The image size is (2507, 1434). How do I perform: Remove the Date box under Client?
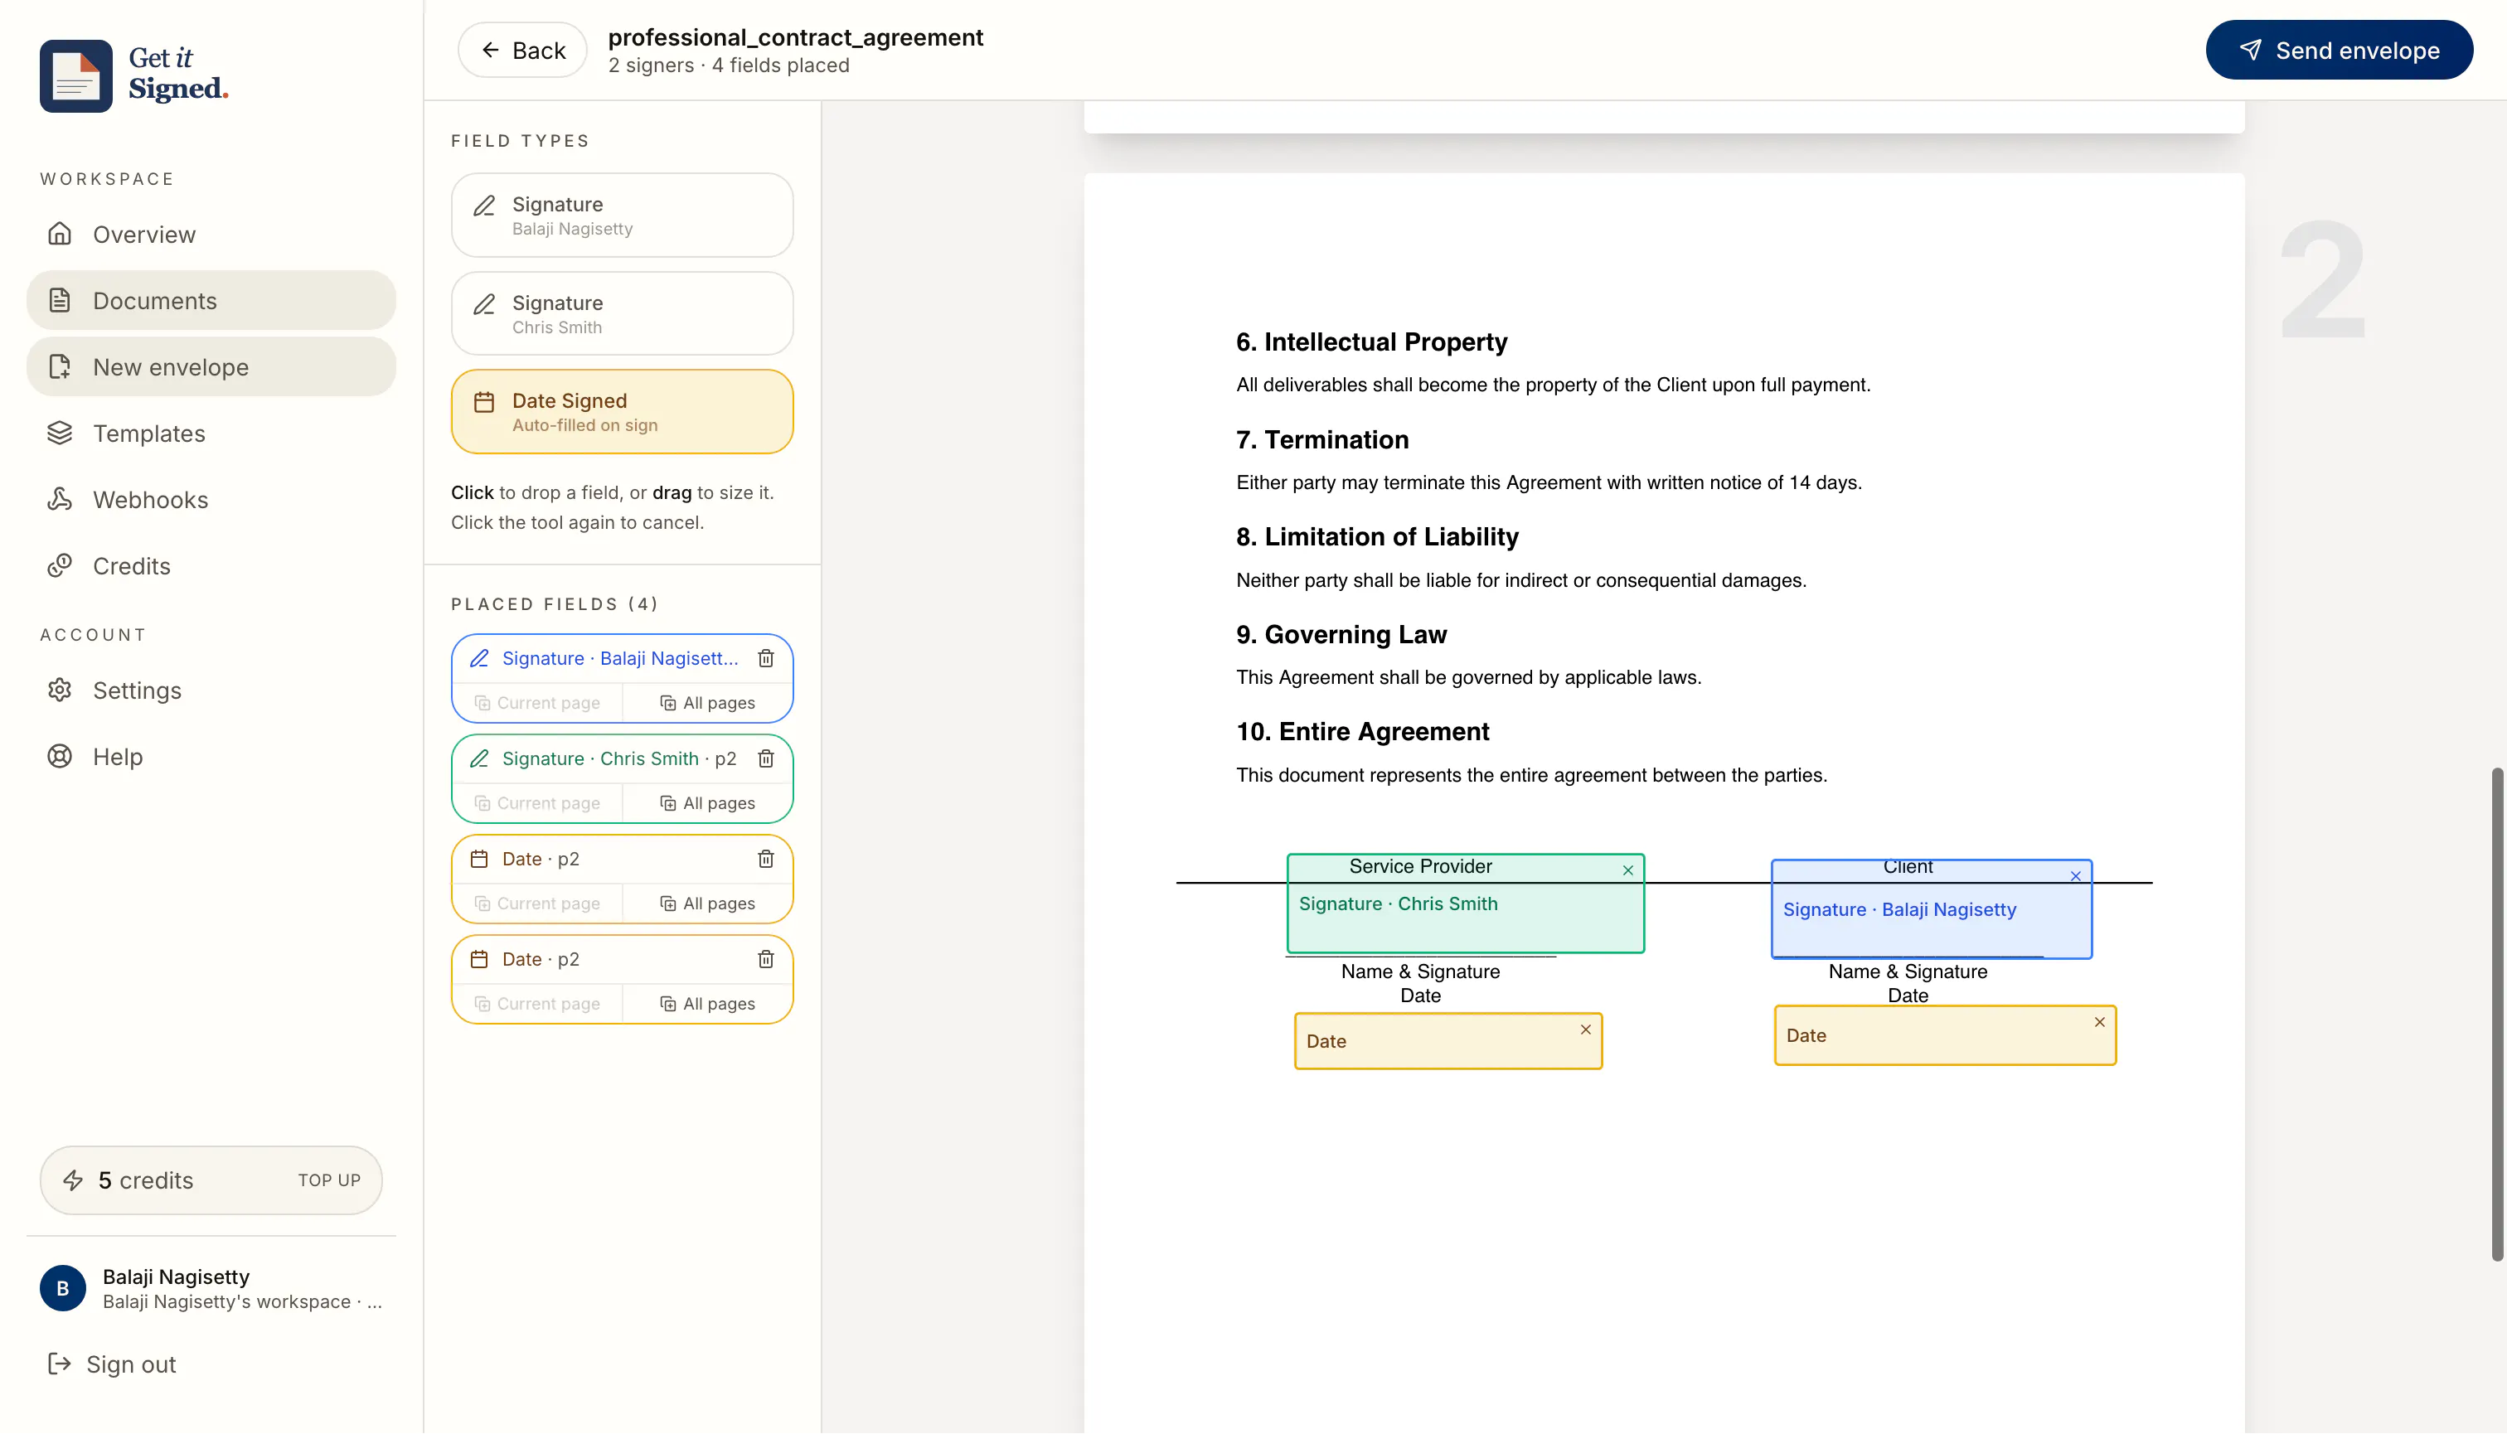(2099, 1022)
